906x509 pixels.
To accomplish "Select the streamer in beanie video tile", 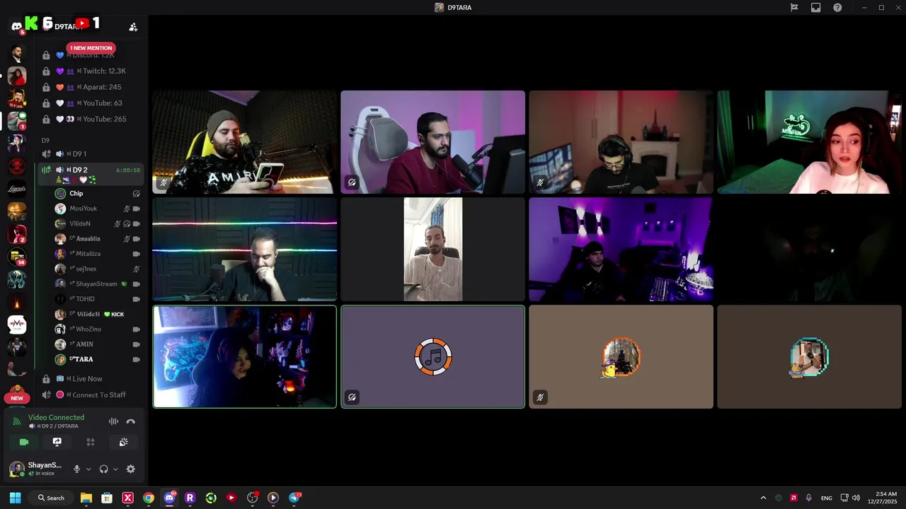I will click(245, 142).
